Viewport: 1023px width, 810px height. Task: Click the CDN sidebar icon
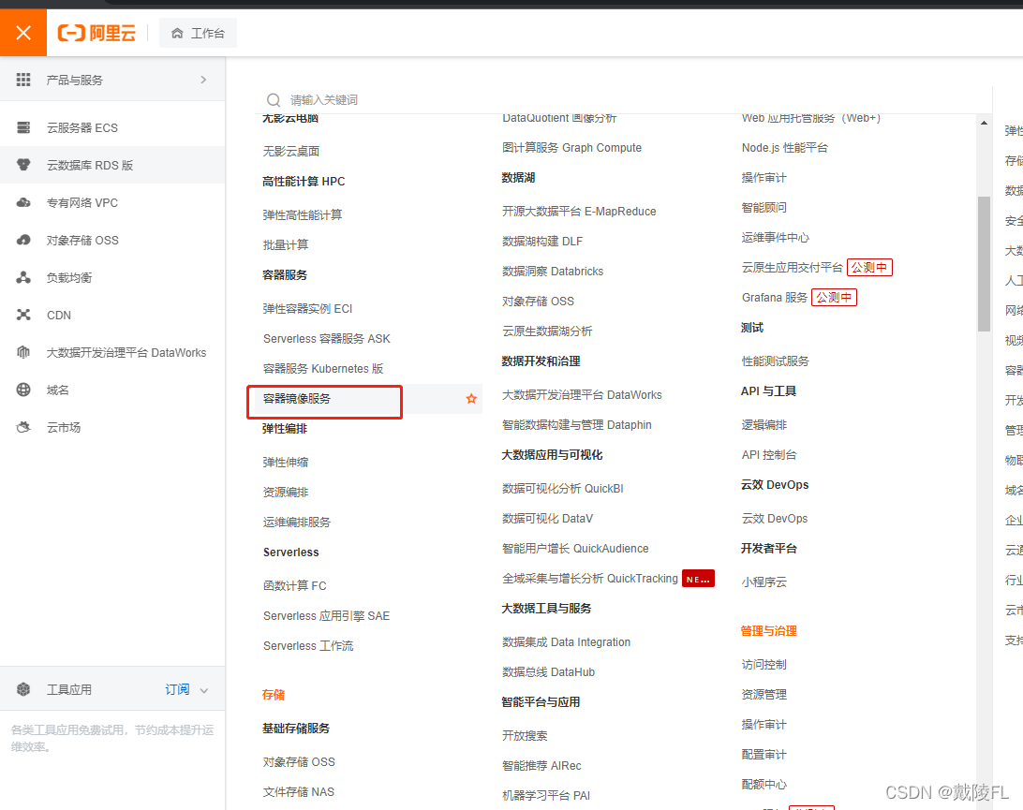pos(23,315)
